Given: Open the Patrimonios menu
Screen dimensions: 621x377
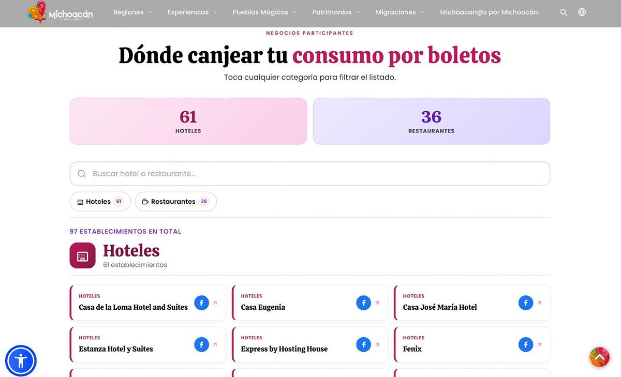Looking at the screenshot, I should [332, 12].
